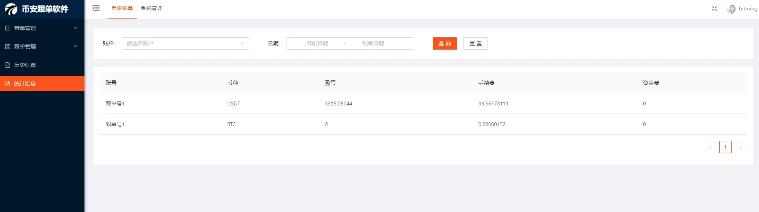Click fee value 33.56178111
This screenshot has width=759, height=212.
(x=493, y=103)
